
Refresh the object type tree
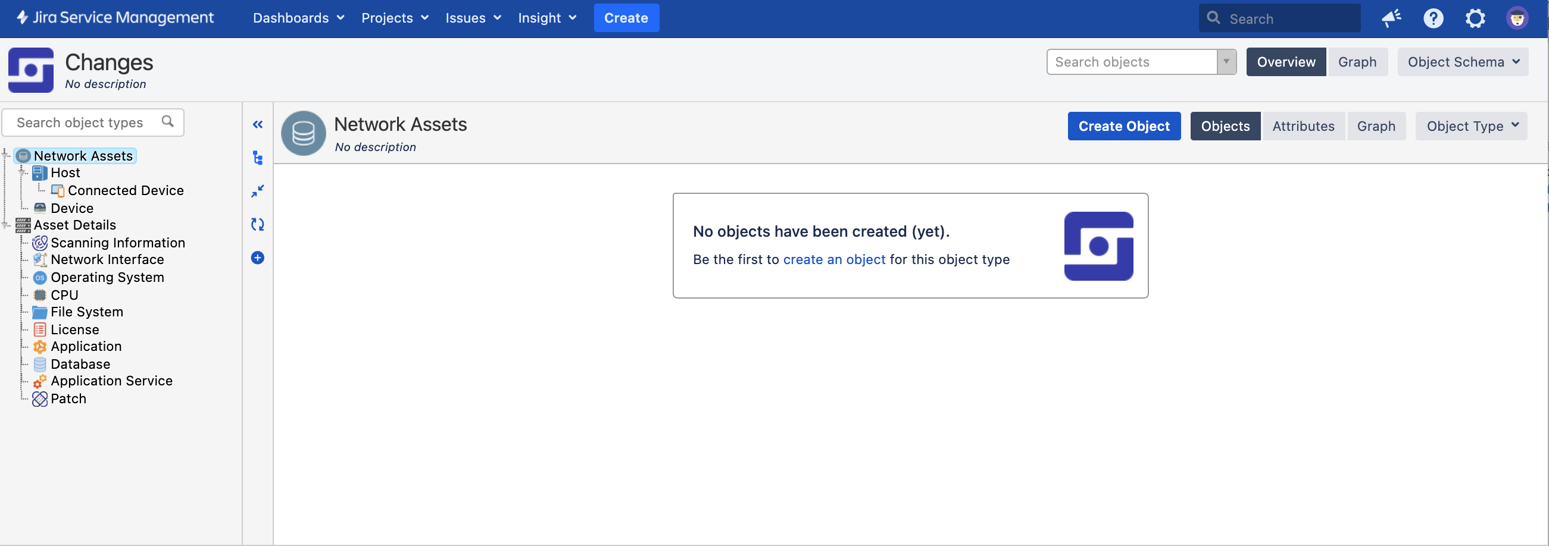(257, 225)
